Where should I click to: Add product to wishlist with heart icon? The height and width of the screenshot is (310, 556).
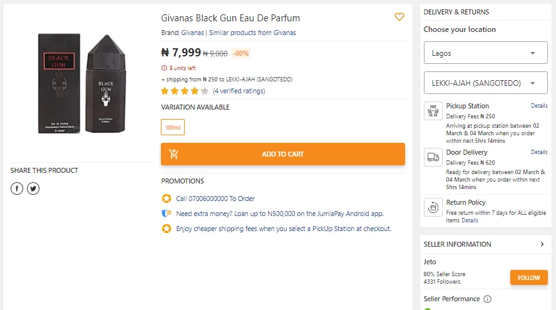pos(399,17)
